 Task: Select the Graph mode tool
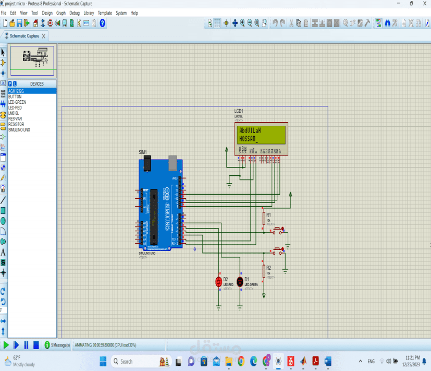click(x=3, y=147)
